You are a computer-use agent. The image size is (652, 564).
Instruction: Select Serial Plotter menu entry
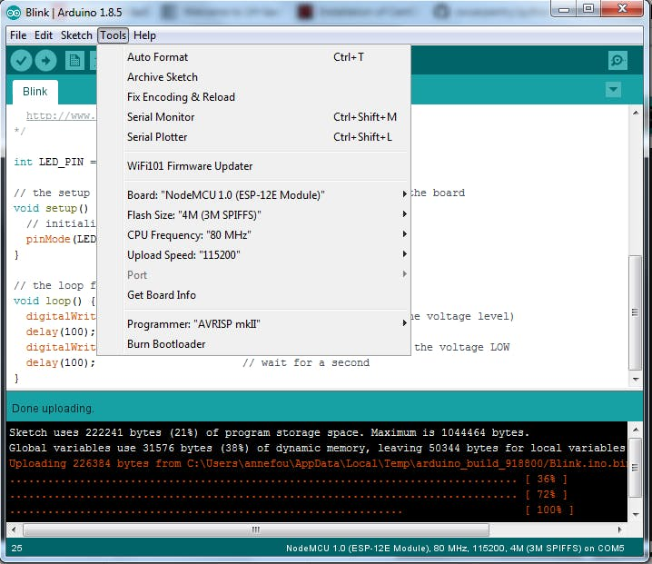click(157, 137)
